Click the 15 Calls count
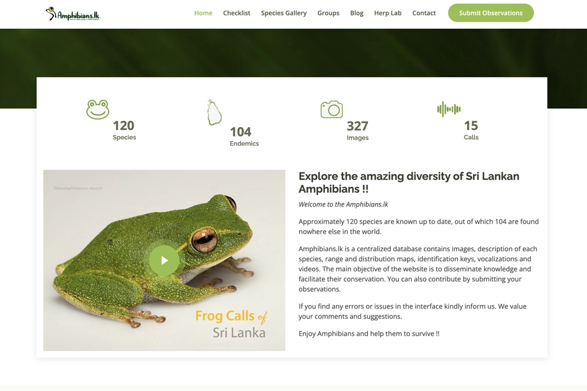The image size is (587, 391). pos(471,126)
